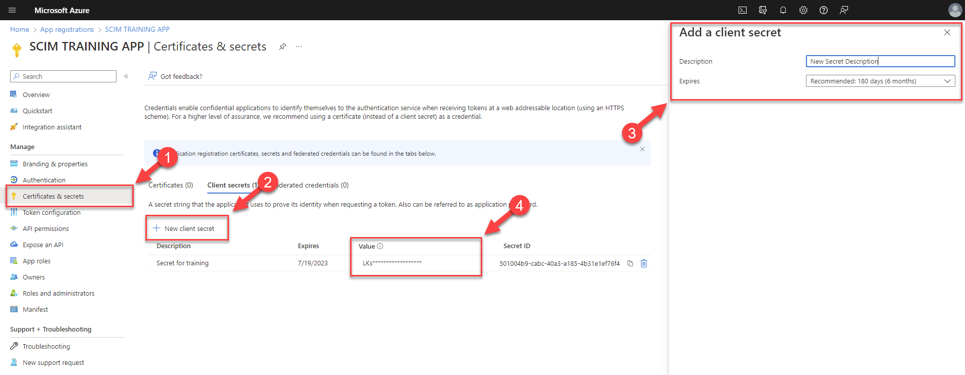Open API permissions
Viewport: 965px width, 375px height.
click(46, 228)
